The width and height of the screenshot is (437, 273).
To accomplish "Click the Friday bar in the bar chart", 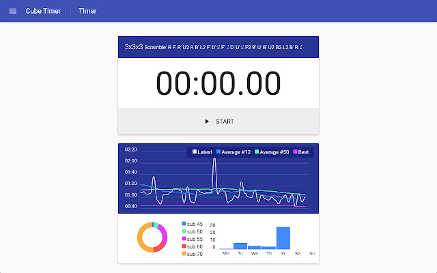I will [x=283, y=238].
